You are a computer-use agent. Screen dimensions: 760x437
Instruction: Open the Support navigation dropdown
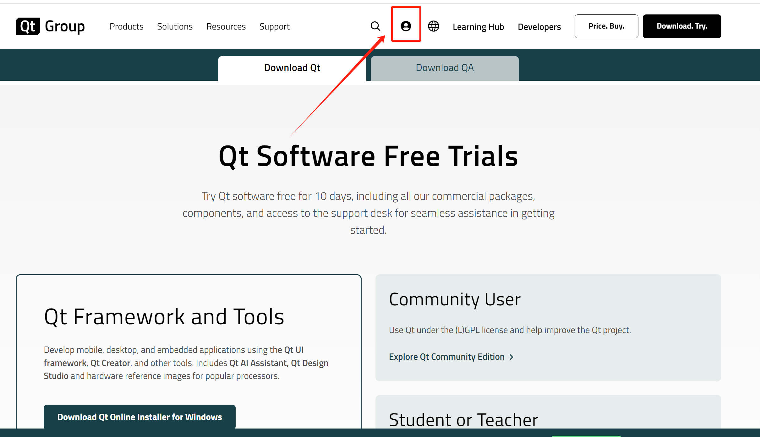pos(274,26)
